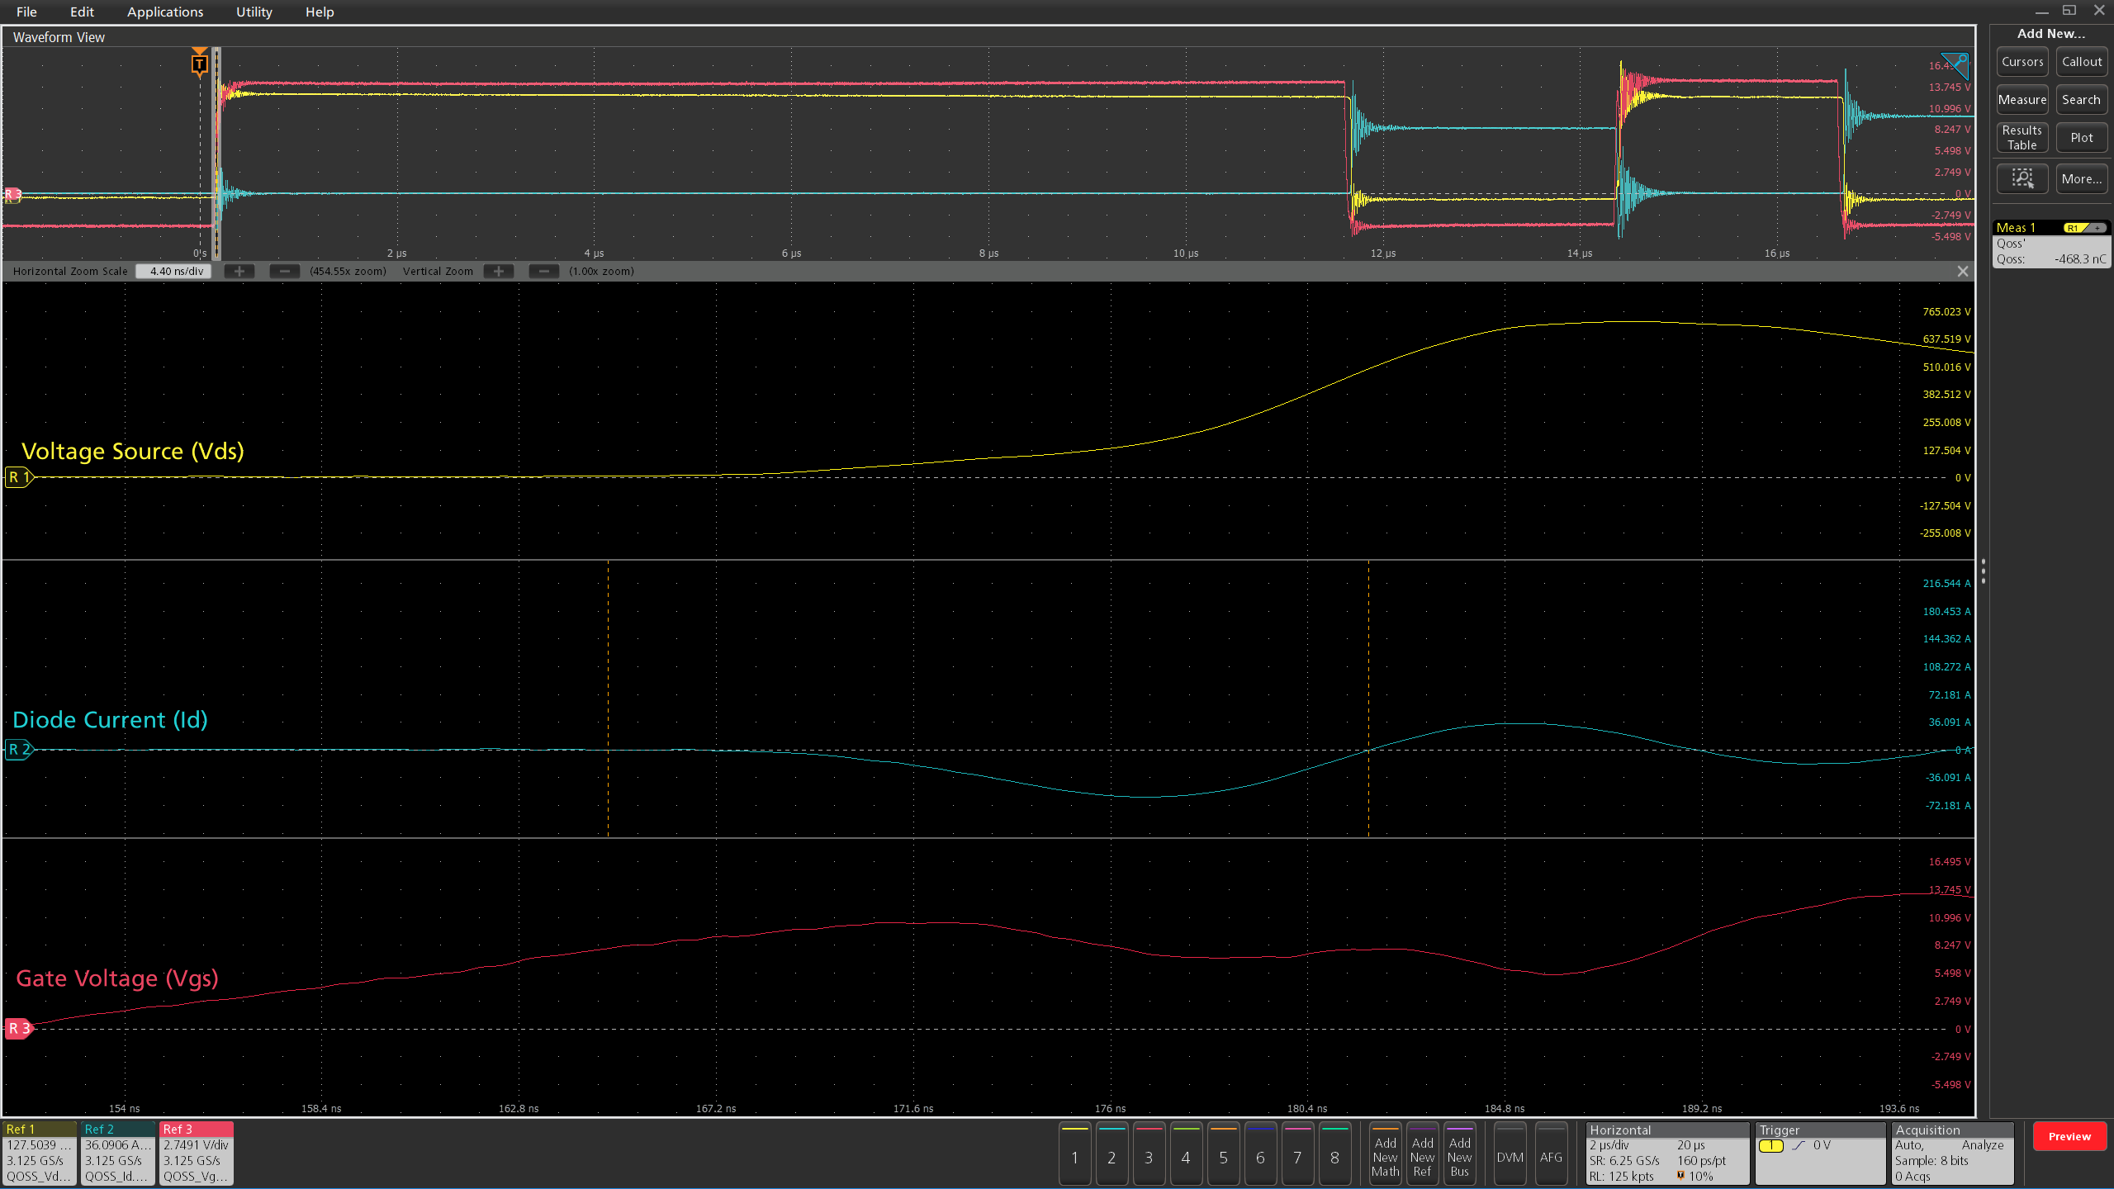Open the Ref 1 badge
This screenshot has width=2114, height=1189.
click(x=40, y=1153)
